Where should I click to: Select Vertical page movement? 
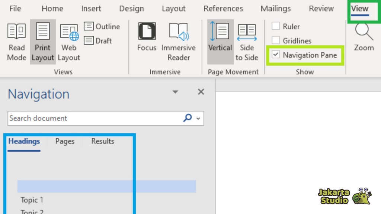click(220, 37)
